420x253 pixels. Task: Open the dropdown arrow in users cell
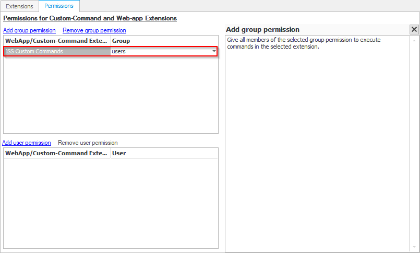[214, 51]
